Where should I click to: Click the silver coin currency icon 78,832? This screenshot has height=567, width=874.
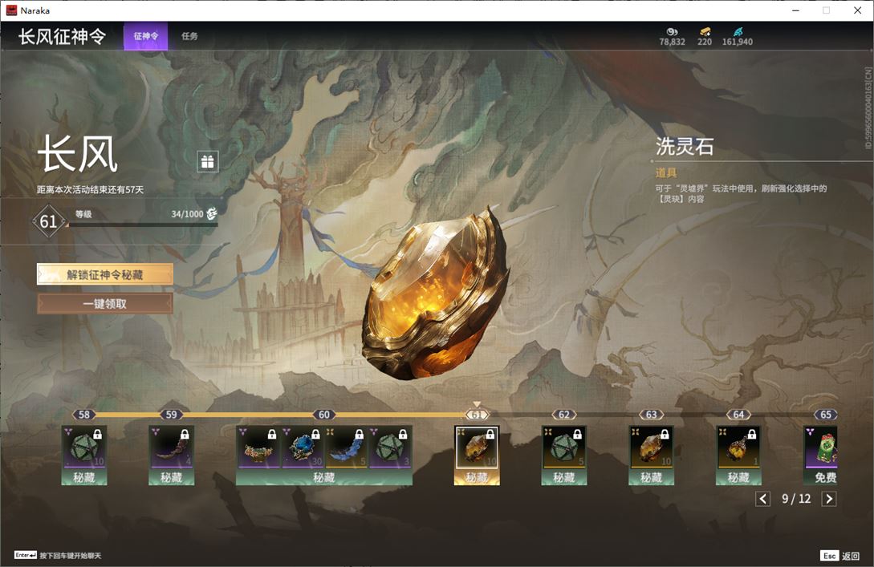point(672,32)
